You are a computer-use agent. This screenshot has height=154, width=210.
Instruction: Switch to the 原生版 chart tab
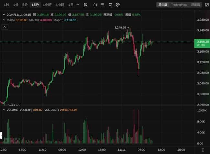163,5
